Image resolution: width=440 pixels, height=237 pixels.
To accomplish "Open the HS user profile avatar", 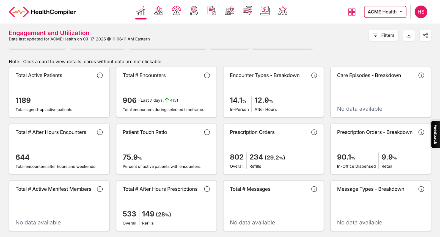I will (x=421, y=12).
